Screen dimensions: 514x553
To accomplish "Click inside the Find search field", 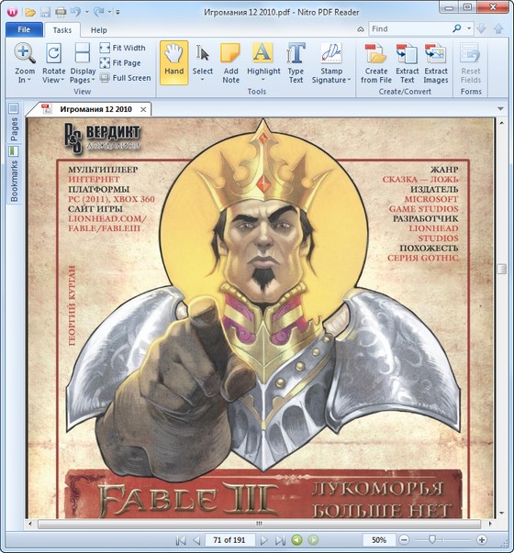I will point(409,28).
